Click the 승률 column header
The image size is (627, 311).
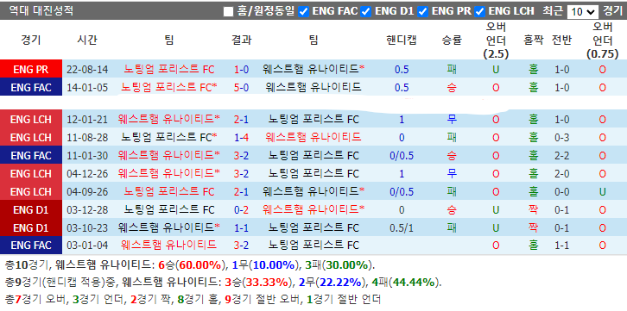click(452, 40)
